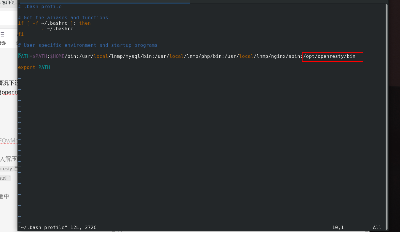Screen dimensions: 400x232
Task: Click the 'fi' closing keyword
Action: pyautogui.click(x=21, y=34)
